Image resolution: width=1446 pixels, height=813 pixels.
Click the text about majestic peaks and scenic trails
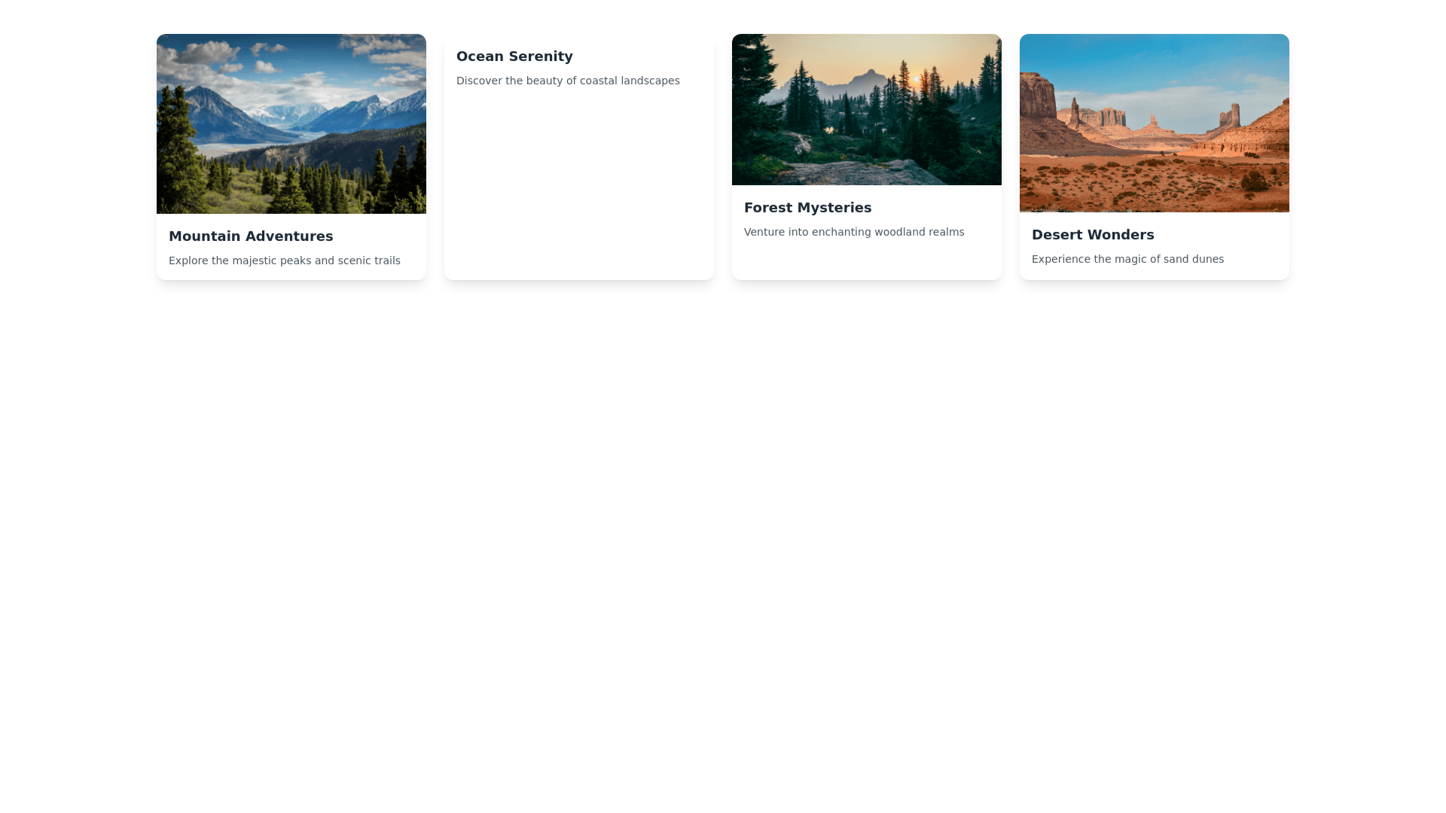tap(285, 260)
